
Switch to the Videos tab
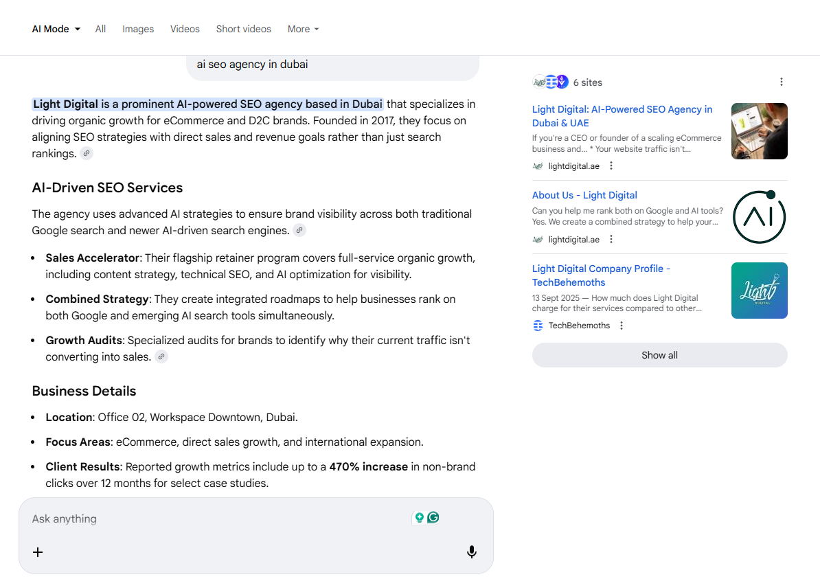click(x=185, y=29)
